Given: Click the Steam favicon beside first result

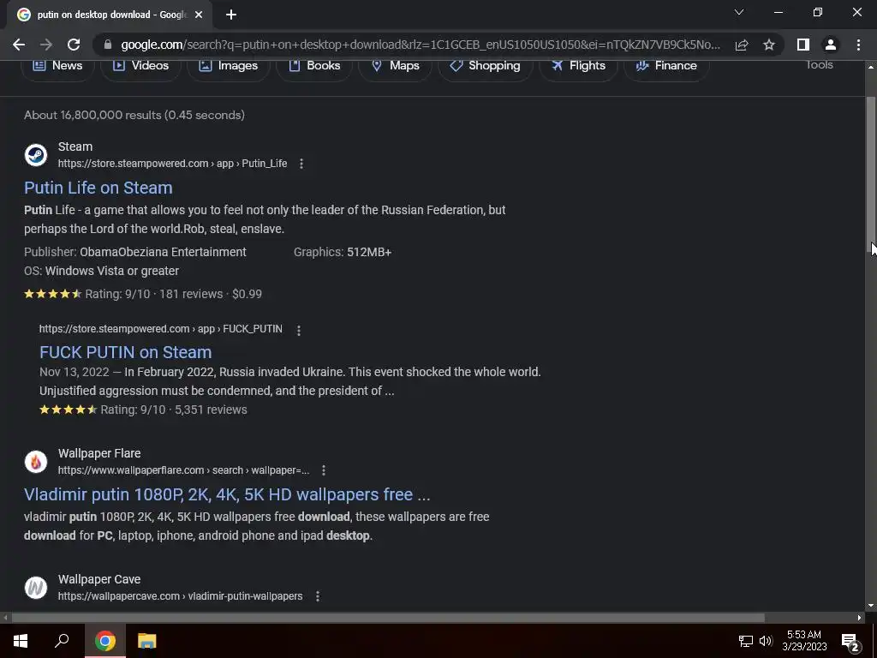Looking at the screenshot, I should pos(36,155).
